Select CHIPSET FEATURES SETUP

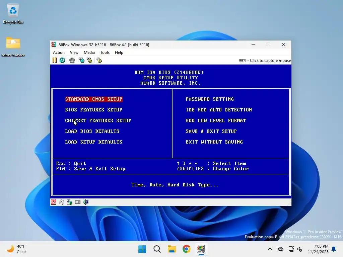point(98,120)
